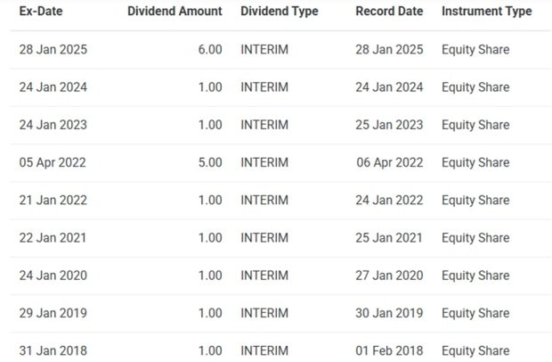Click the Record Date column header
This screenshot has height=362, width=552.
tap(391, 12)
